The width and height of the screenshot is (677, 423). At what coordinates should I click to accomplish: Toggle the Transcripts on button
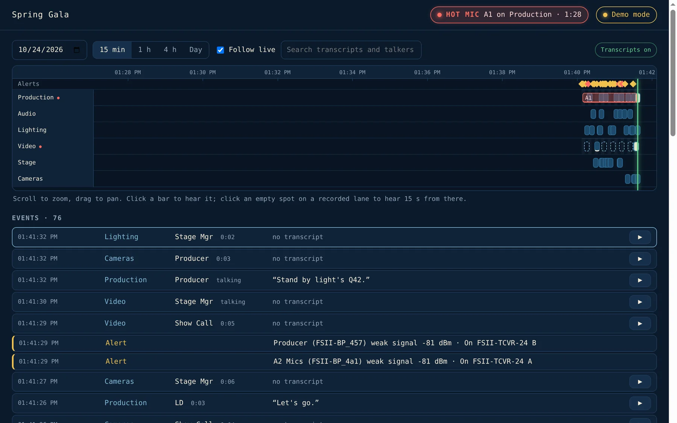pos(625,50)
